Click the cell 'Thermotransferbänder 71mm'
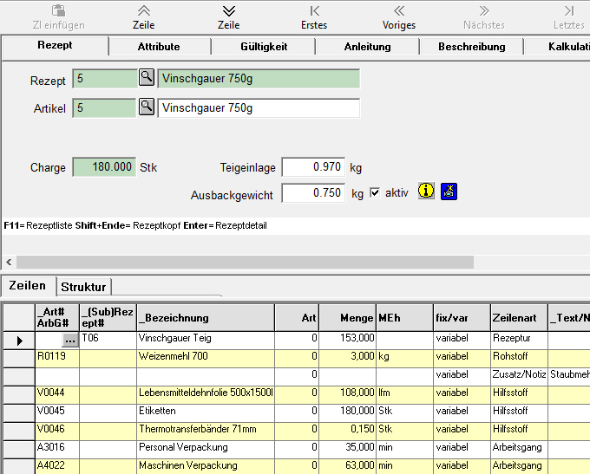590x474 pixels. coord(206,432)
